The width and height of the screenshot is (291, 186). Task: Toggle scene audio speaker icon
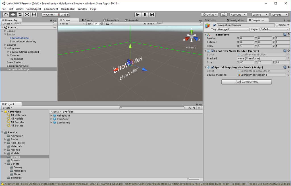101,24
